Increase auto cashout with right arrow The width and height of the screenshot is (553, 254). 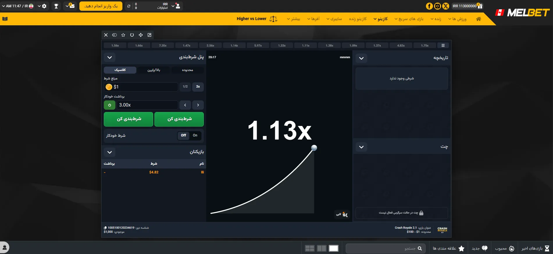tap(198, 105)
